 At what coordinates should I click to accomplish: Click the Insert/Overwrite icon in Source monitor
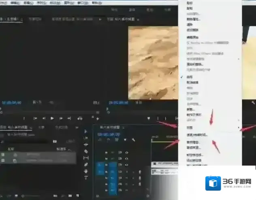pos(80,118)
